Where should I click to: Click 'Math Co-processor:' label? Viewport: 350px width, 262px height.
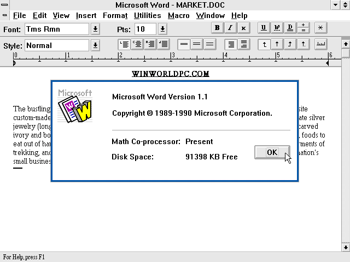[x=146, y=142]
